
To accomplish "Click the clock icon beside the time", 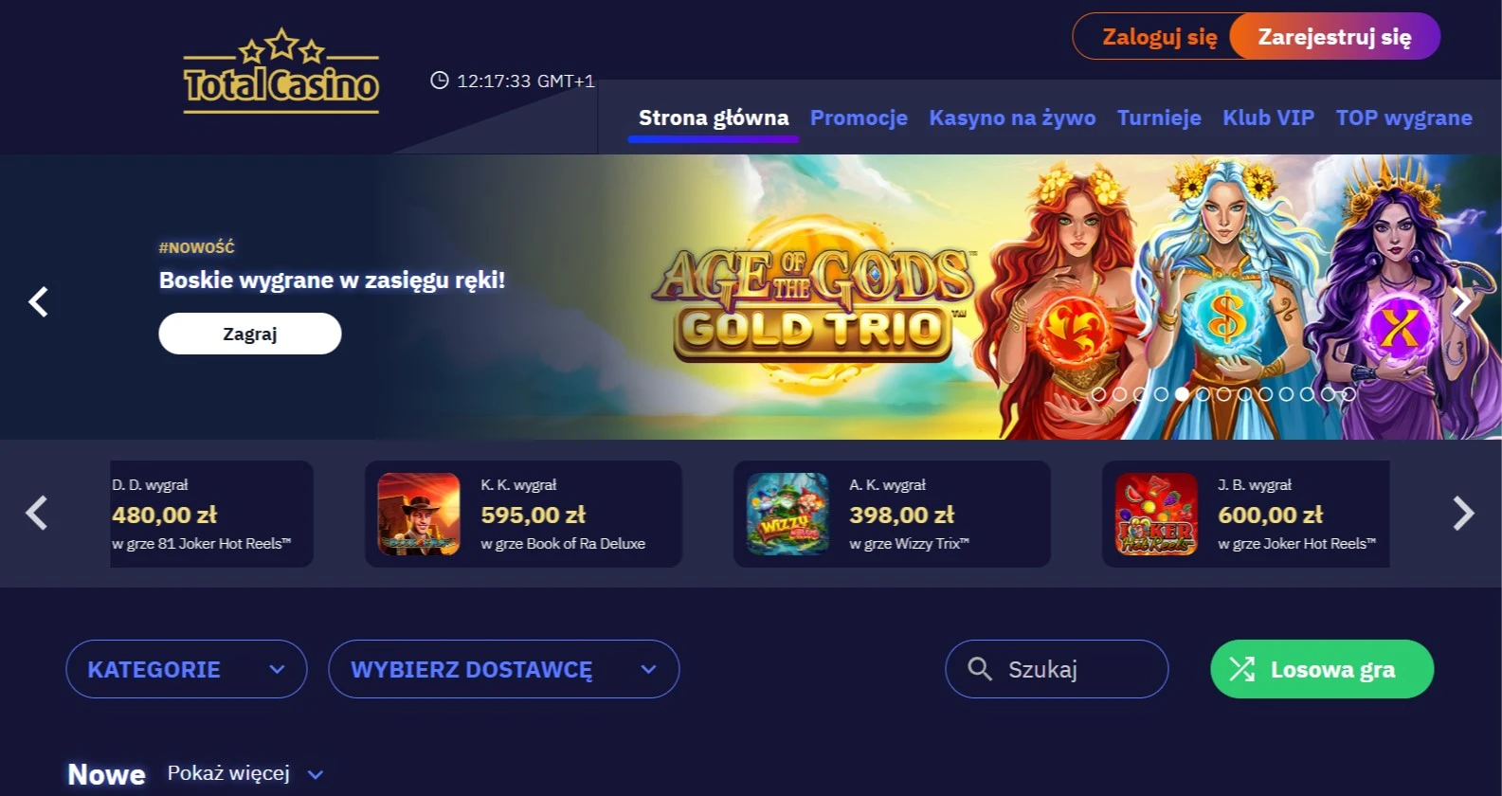I will (440, 81).
